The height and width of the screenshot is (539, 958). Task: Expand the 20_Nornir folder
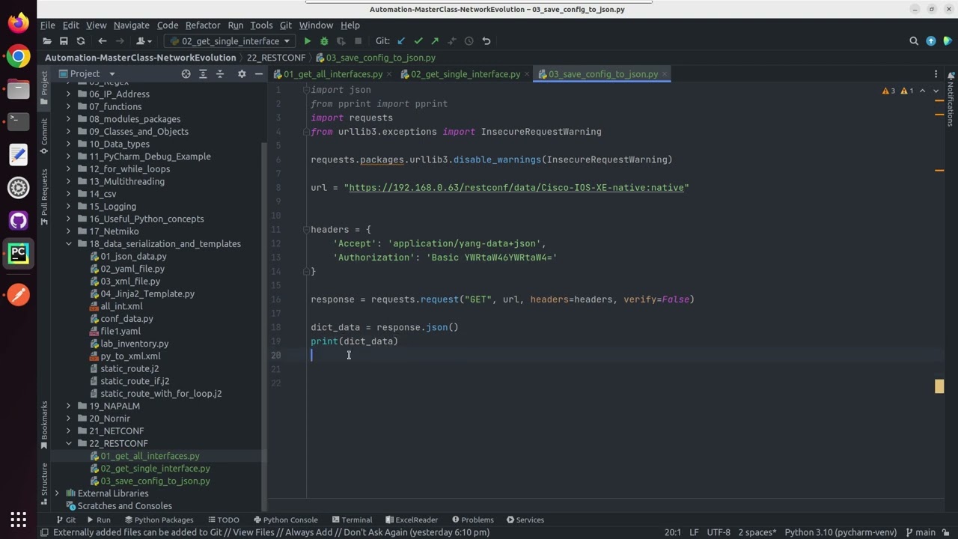point(69,418)
